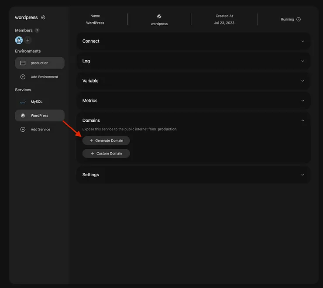Screen dimensions: 323x288
Task: Expand the Metrics panel
Action: coord(303,101)
